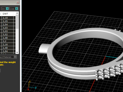The width and height of the screenshot is (123, 92).
Task: Select the 3,03 cell directly above 3,52
Action: click(x=7, y=31)
